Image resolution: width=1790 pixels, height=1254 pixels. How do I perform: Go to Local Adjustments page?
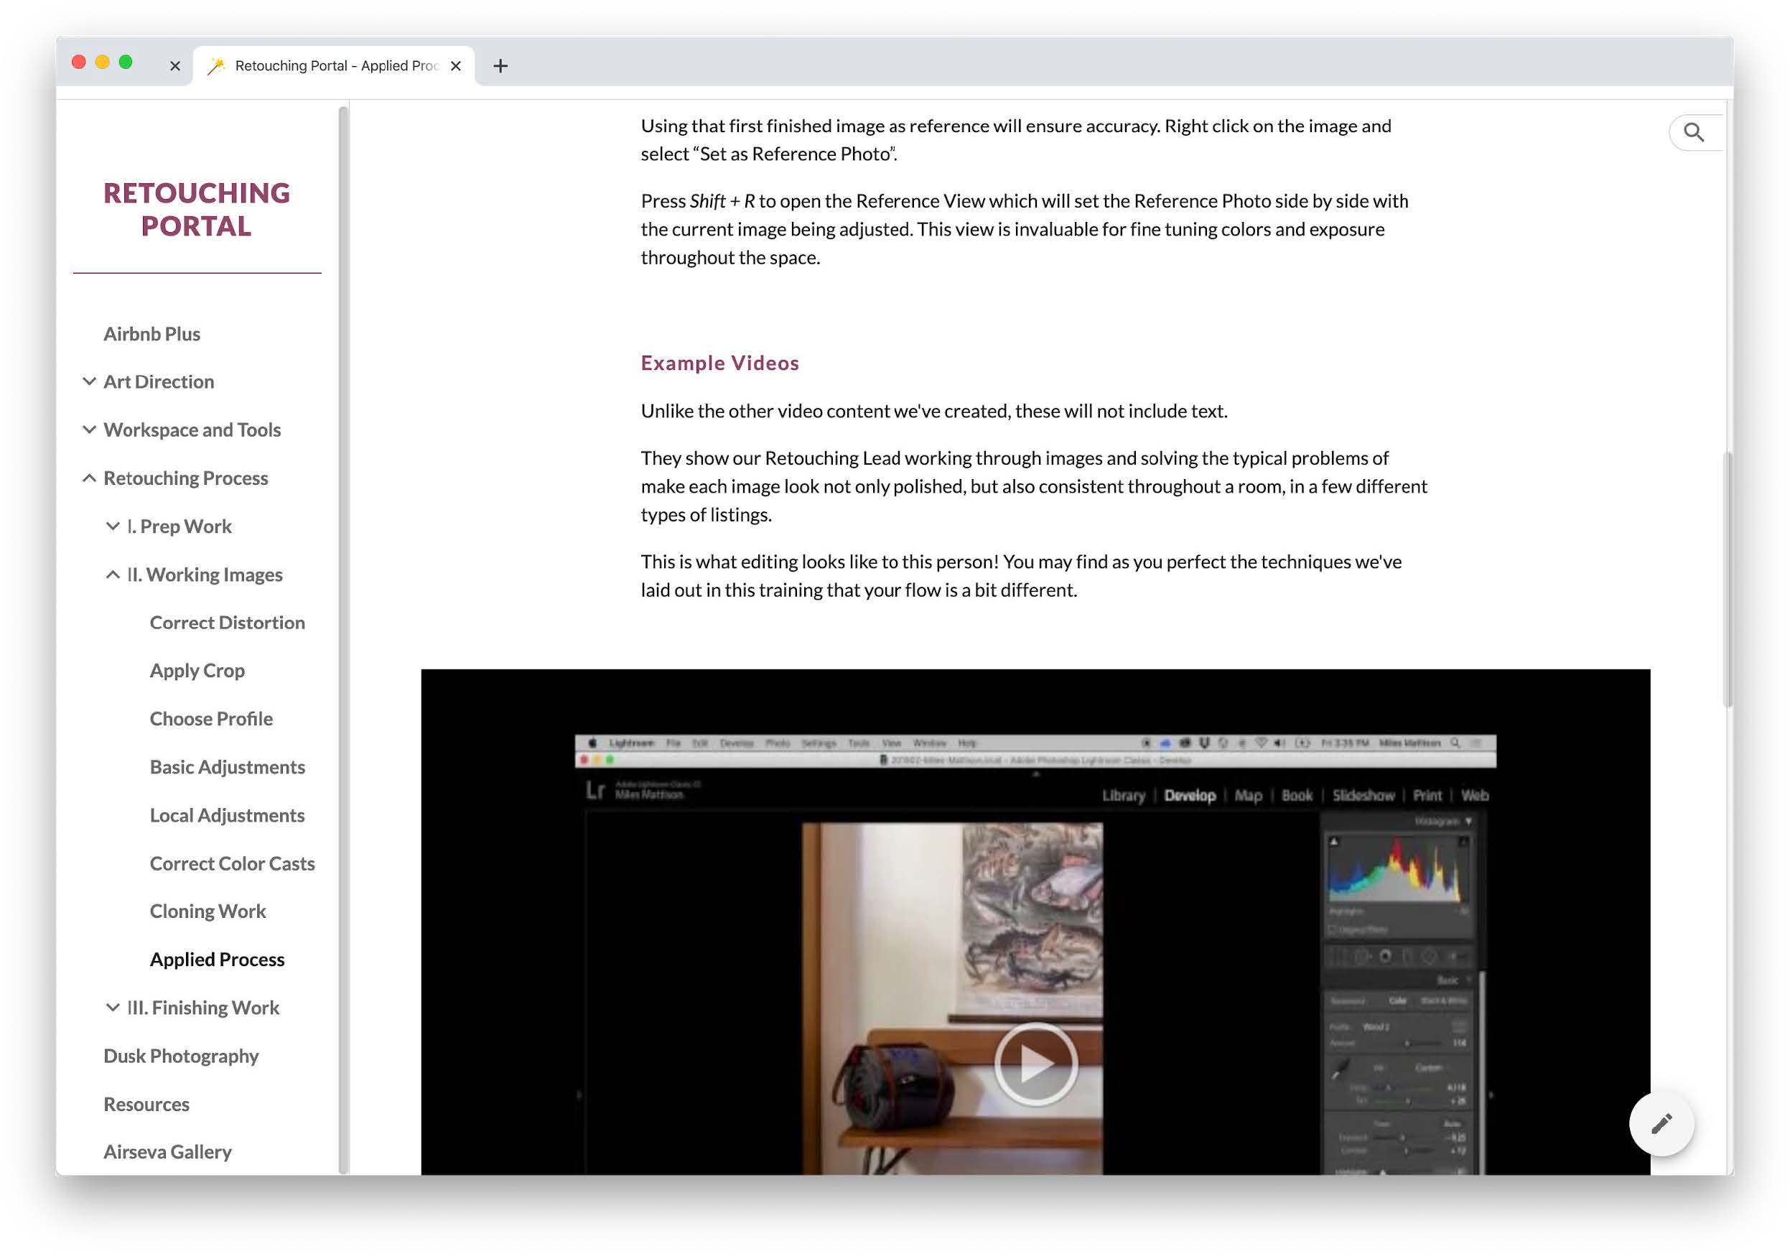tap(228, 815)
